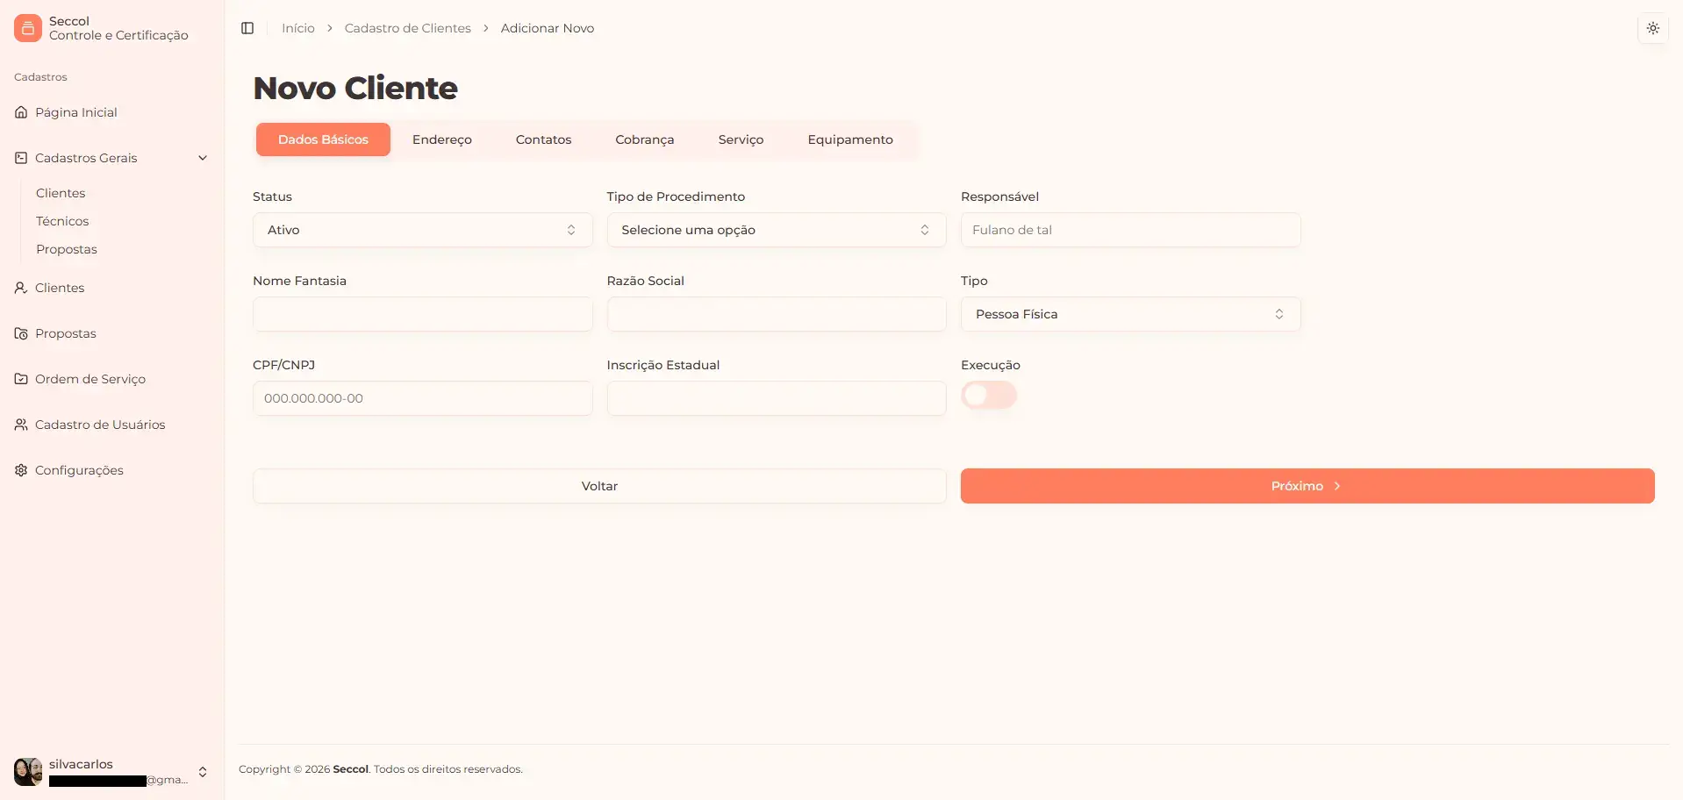Toggle the light/dark theme sun icon

(x=1652, y=27)
